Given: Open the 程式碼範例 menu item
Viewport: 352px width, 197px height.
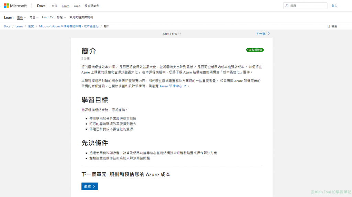Looking at the screenshot, I should [x=92, y=6].
